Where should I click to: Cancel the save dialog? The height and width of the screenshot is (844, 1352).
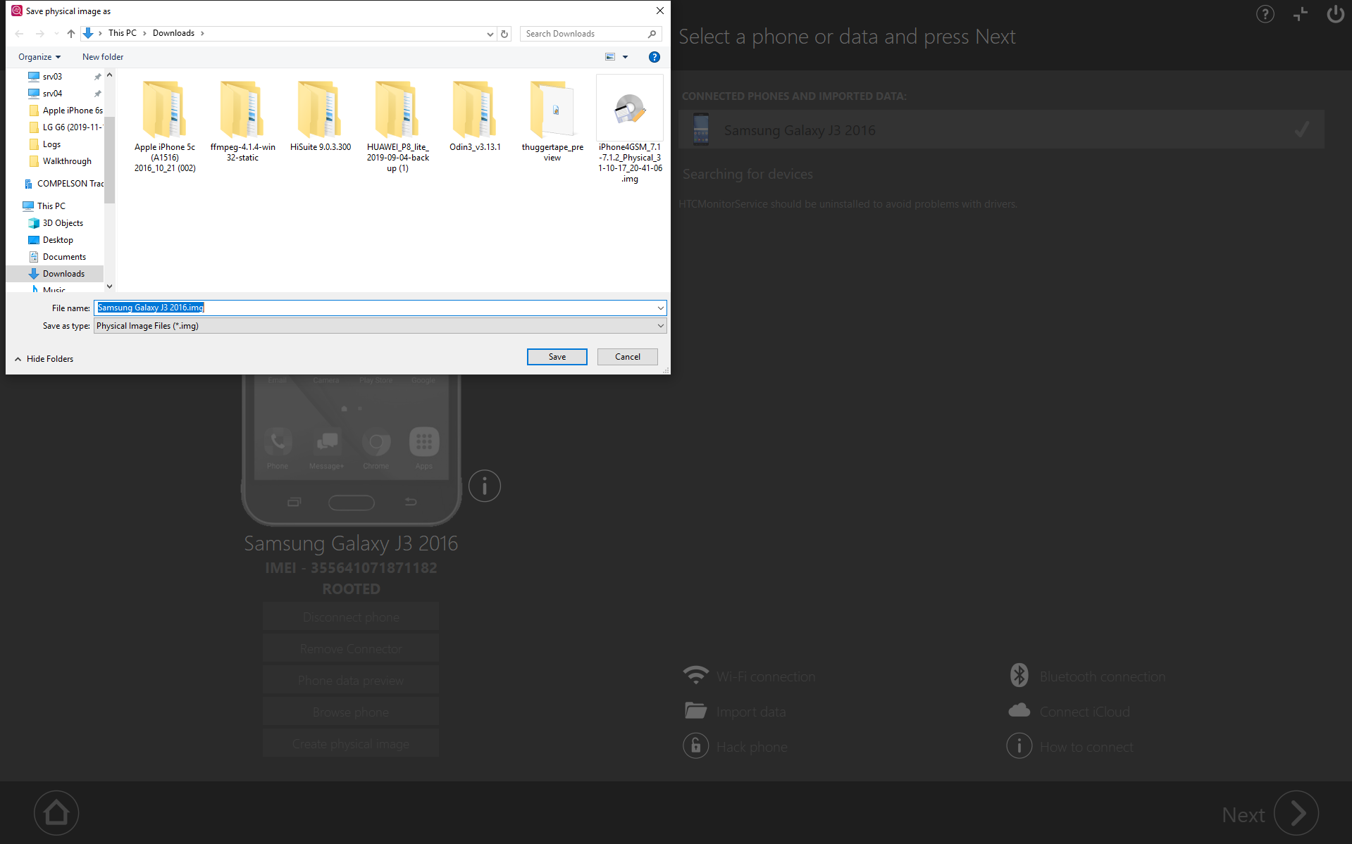pyautogui.click(x=628, y=357)
